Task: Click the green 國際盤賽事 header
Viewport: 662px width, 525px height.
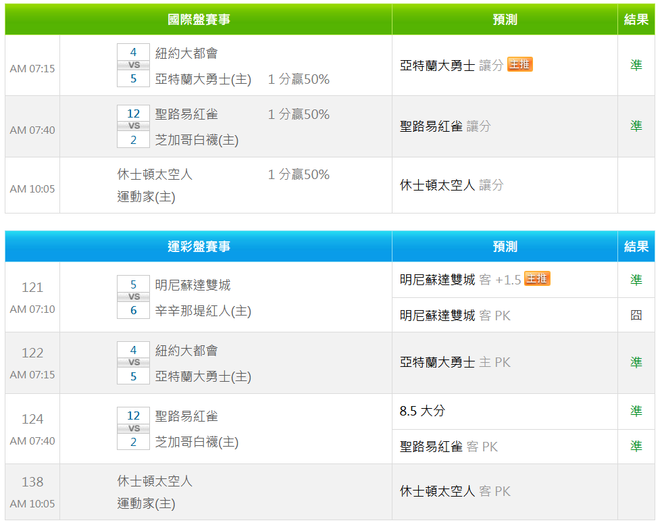Action: [199, 20]
